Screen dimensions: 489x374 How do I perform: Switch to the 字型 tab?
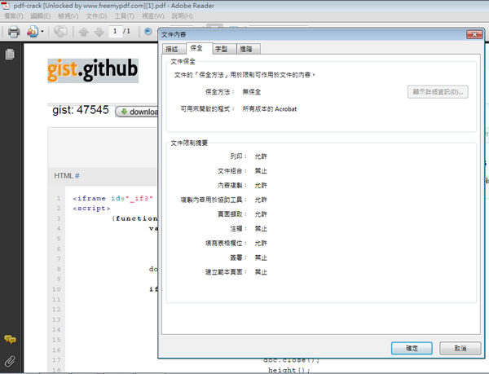223,49
